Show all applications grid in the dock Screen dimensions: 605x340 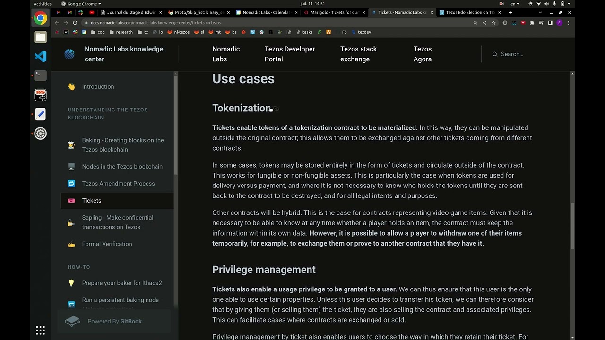tap(41, 330)
